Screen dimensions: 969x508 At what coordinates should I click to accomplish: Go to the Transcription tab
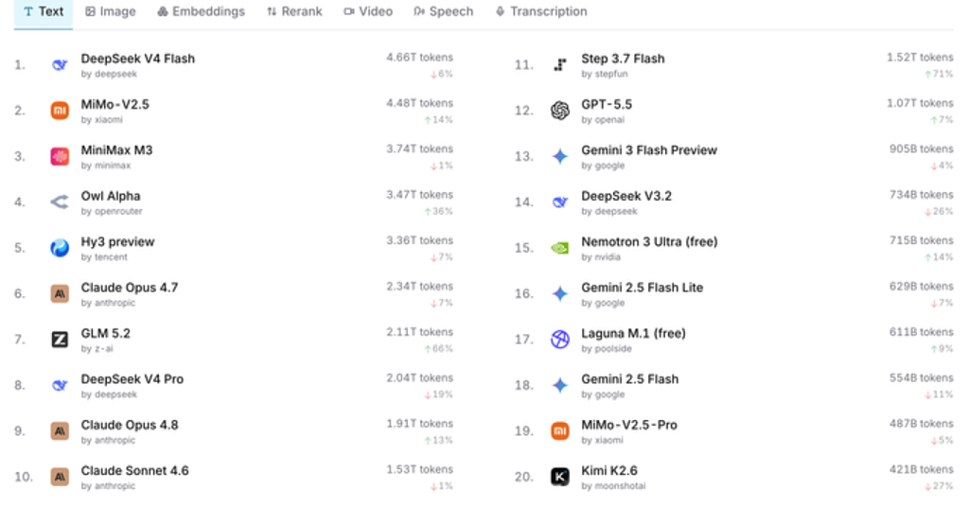click(x=541, y=11)
